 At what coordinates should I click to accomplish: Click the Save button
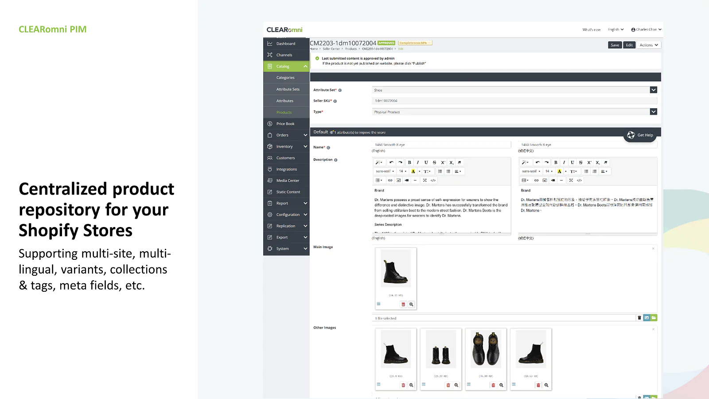(x=615, y=45)
